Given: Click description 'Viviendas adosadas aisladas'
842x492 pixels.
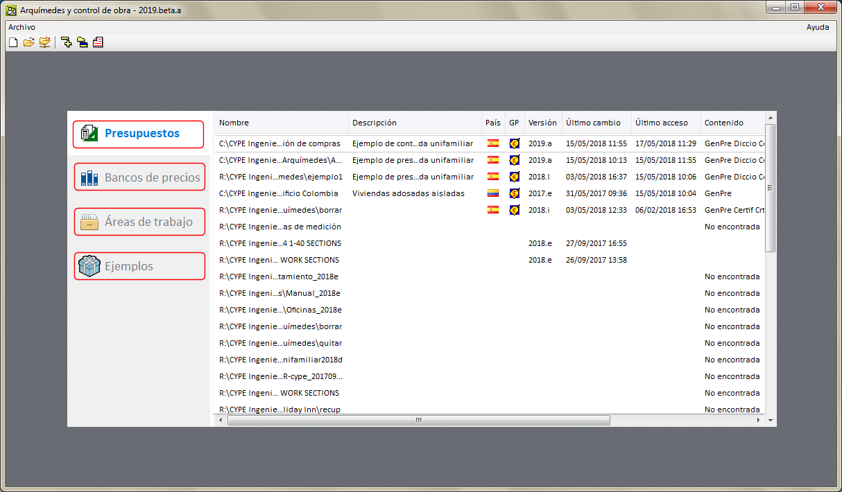Looking at the screenshot, I should 409,193.
